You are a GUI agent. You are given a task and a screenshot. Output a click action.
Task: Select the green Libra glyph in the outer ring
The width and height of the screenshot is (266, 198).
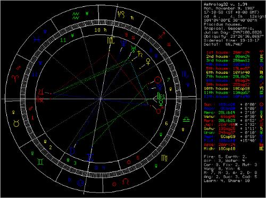[x=186, y=119]
